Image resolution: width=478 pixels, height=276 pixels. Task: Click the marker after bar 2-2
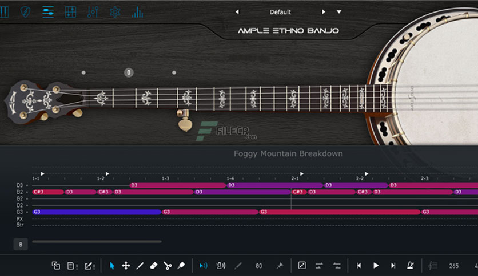tap(367, 174)
